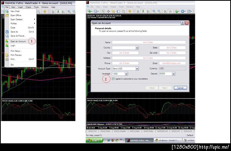Screen dimensions: 231x151
Task: Click New Chart icon in right window toolbar
Action: click(x=89, y=11)
